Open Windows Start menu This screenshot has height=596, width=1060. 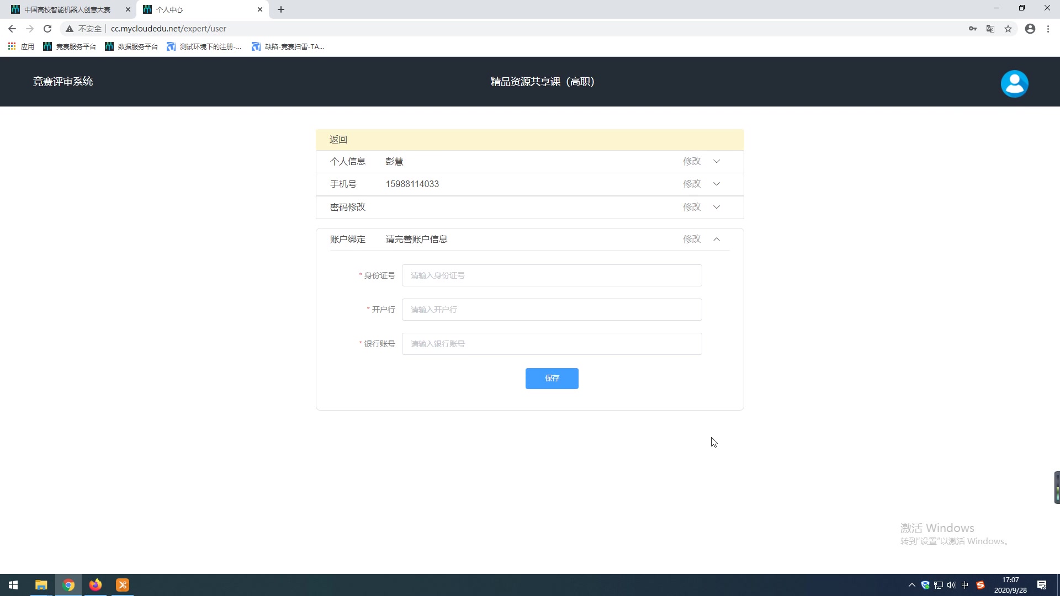point(13,585)
